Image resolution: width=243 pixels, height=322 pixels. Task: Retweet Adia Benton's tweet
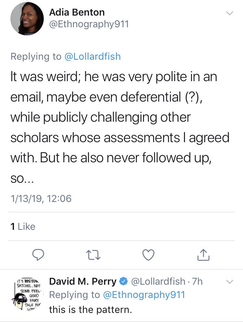pos(93,255)
